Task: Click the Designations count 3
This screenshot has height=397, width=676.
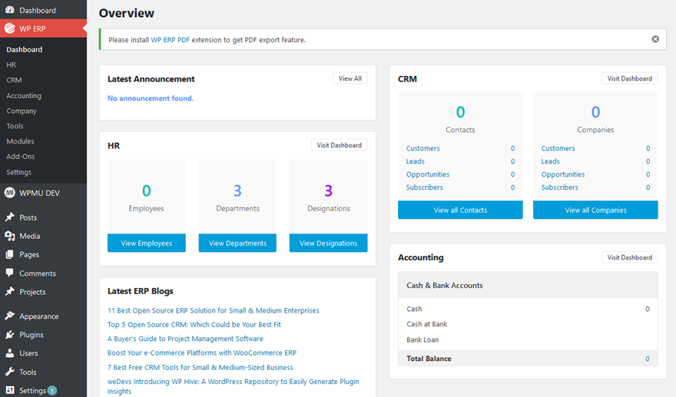Action: [329, 190]
